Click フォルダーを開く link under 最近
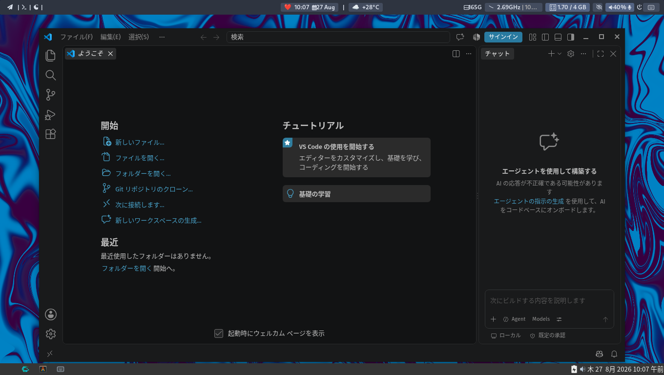The height and width of the screenshot is (375, 664). pos(127,268)
